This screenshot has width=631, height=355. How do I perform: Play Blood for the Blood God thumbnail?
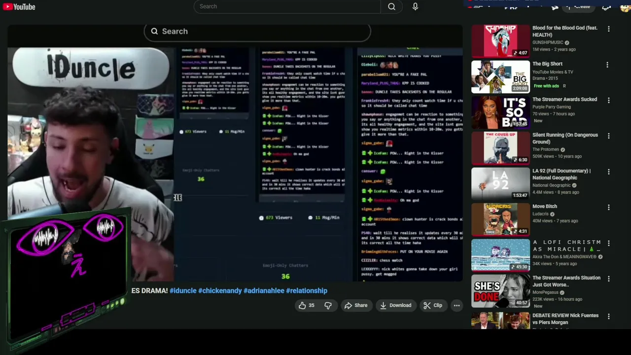tap(500, 41)
